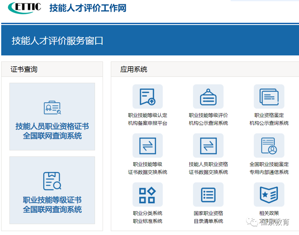299x235 pixels.
Task: Open 职业技能等级评价机构公示查询系统 text link
Action: (x=208, y=119)
